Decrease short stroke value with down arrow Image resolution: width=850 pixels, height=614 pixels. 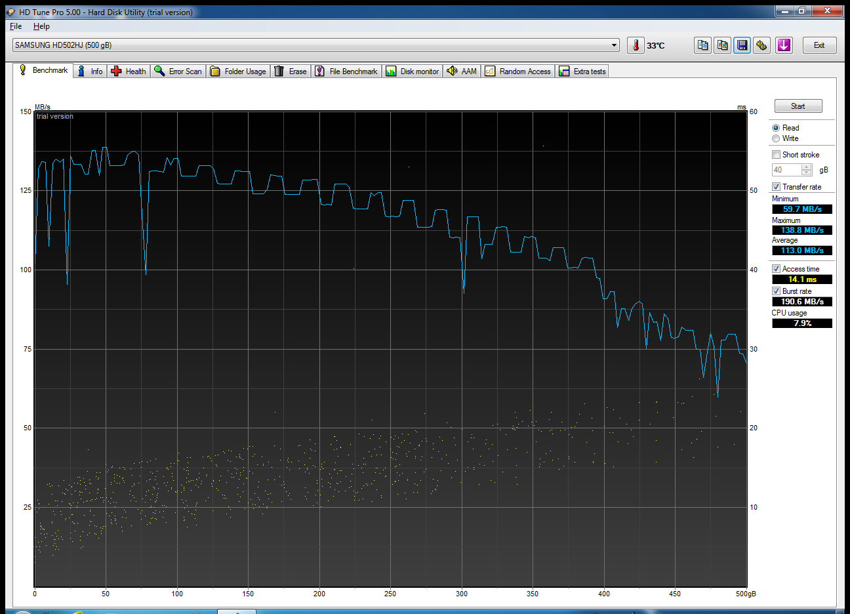pyautogui.click(x=807, y=173)
